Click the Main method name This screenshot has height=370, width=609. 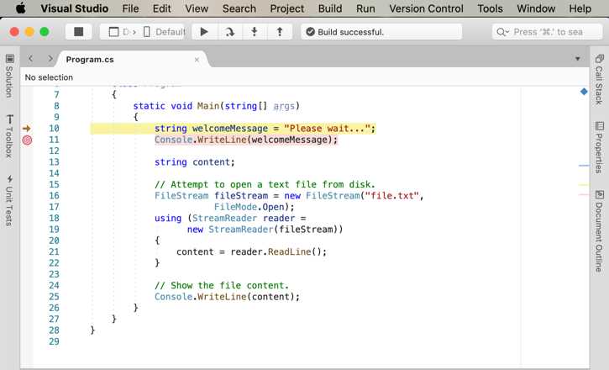click(x=208, y=106)
